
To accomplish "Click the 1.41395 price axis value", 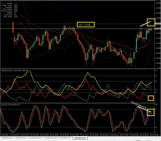I will click(x=158, y=33).
